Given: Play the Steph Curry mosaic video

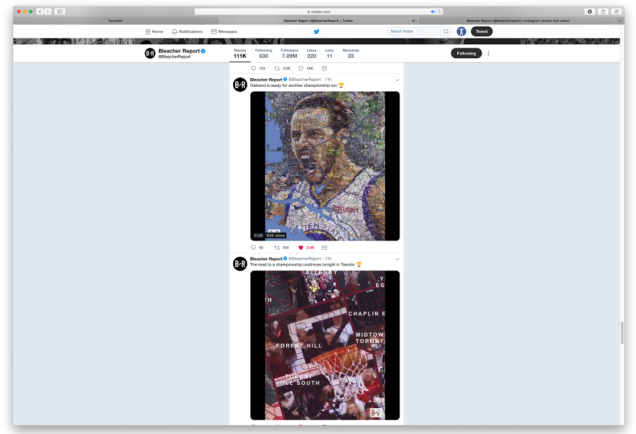Looking at the screenshot, I should pyautogui.click(x=325, y=166).
